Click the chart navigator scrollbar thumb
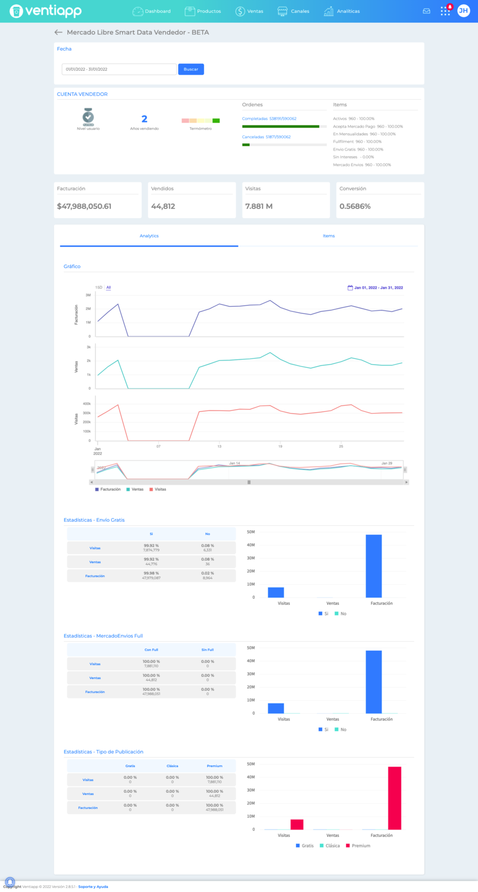Viewport: 478px width, 892px height. [x=249, y=482]
